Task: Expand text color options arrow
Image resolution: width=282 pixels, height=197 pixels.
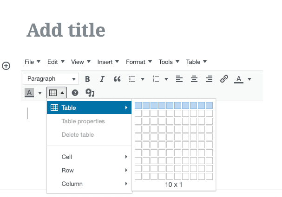Action: coord(249,79)
